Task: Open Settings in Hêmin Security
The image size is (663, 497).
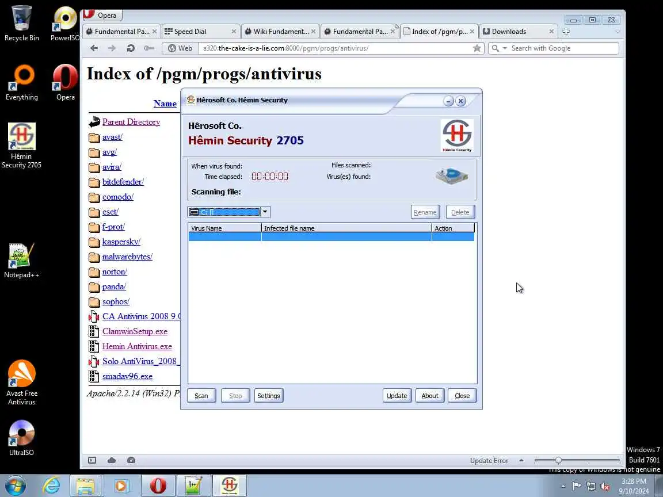Action: [x=269, y=396]
